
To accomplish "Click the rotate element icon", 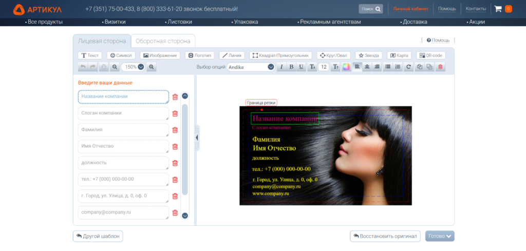I will [408, 67].
